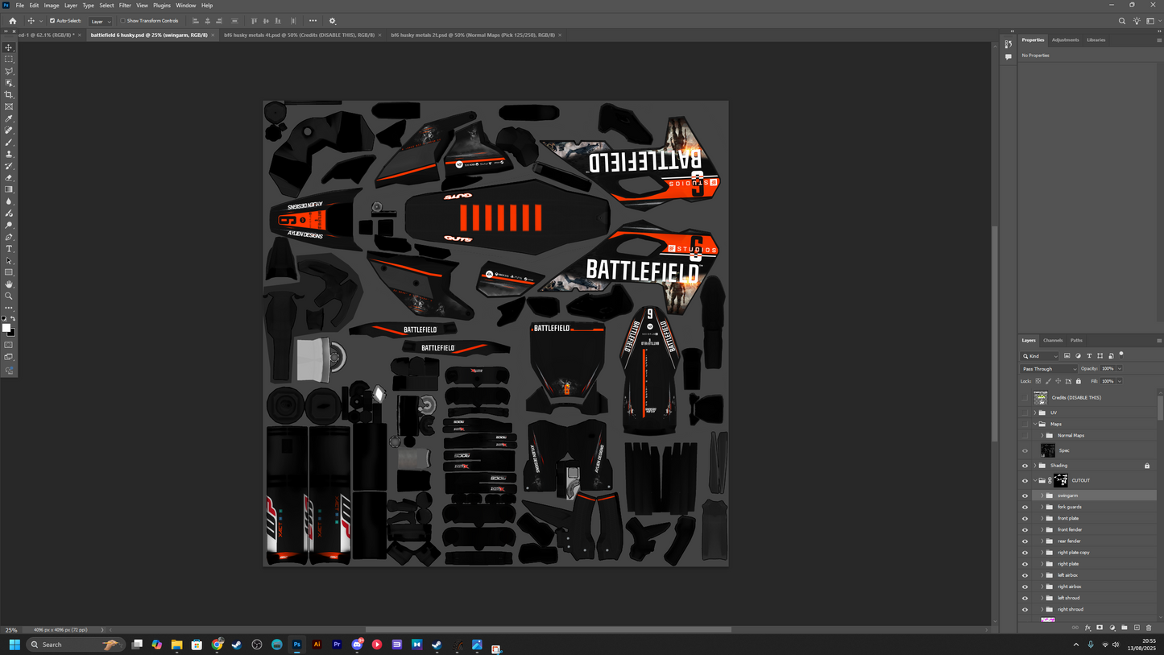This screenshot has width=1164, height=655.
Task: Switch to the Channels tab
Action: [1053, 340]
